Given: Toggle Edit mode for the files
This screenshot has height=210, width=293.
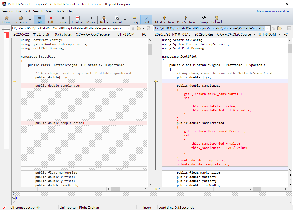Looking at the screenshot, I should coord(146,19).
